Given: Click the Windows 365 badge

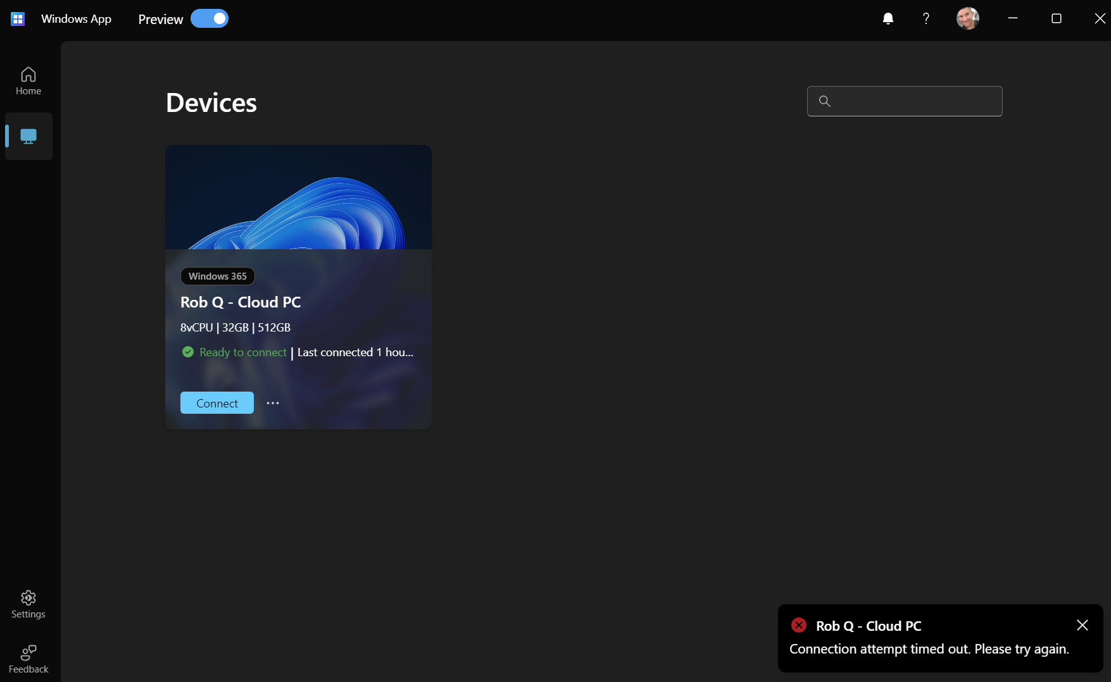Looking at the screenshot, I should 217,276.
